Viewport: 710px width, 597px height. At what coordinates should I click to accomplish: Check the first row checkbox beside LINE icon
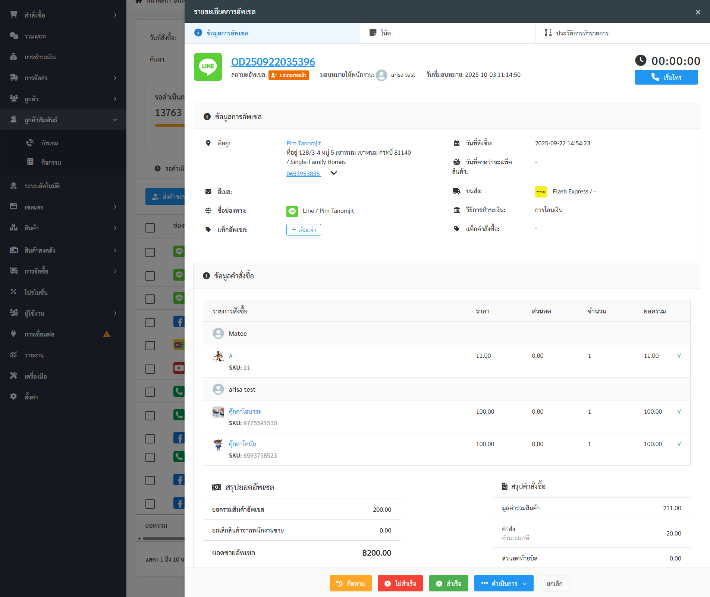pos(150,252)
